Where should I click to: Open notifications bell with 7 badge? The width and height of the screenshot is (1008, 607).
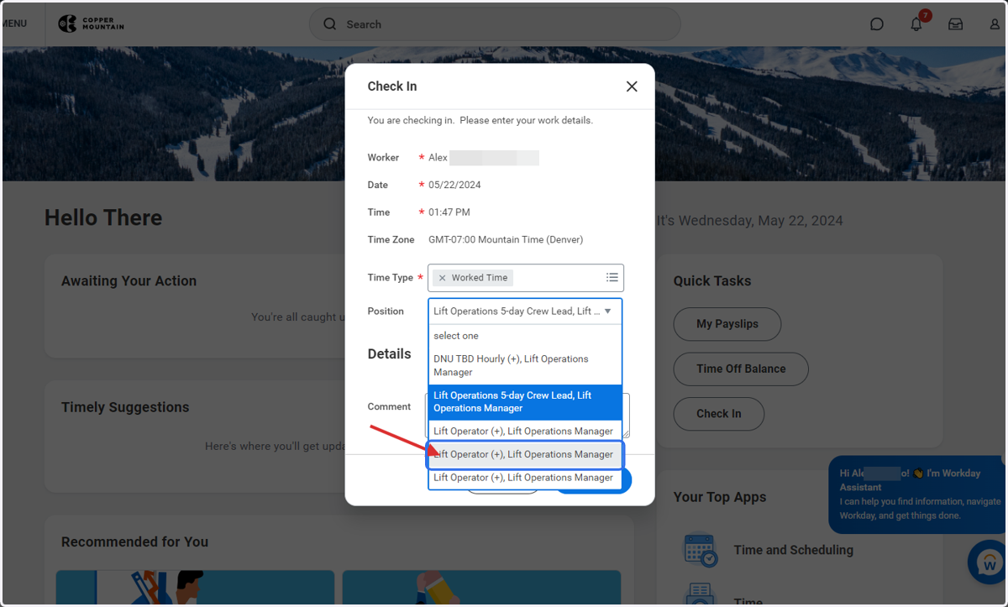(917, 24)
